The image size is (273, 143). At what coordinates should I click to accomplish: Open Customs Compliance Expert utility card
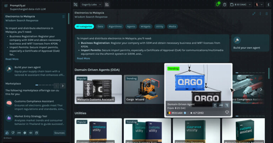click(x=98, y=131)
